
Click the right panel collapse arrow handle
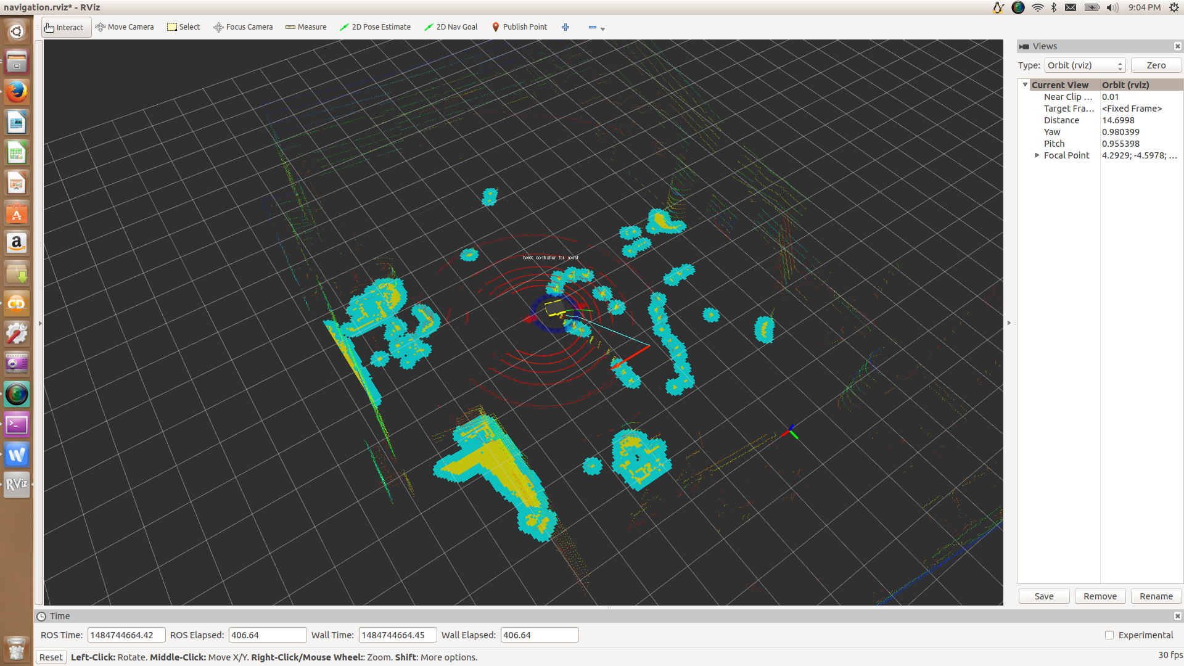coord(1009,323)
